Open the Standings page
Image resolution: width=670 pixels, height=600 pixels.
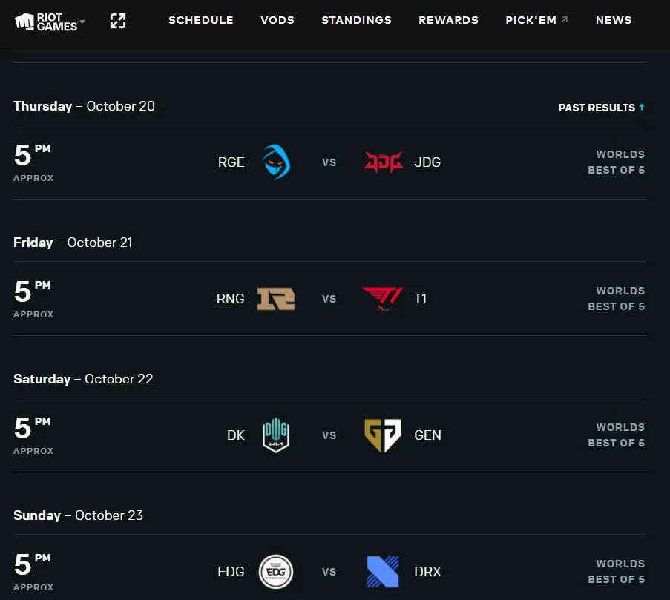356,20
